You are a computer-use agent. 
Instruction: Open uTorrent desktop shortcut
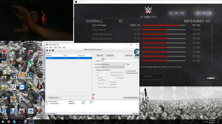pyautogui.click(x=31, y=63)
